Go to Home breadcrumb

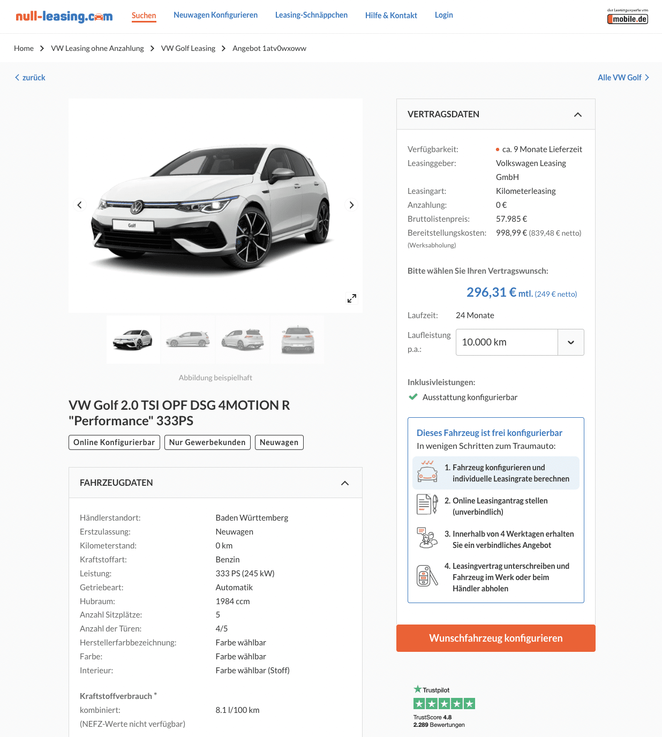coord(24,48)
